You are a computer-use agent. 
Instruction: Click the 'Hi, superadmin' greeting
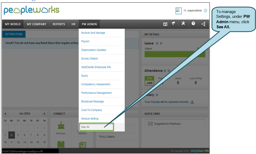click(193, 10)
